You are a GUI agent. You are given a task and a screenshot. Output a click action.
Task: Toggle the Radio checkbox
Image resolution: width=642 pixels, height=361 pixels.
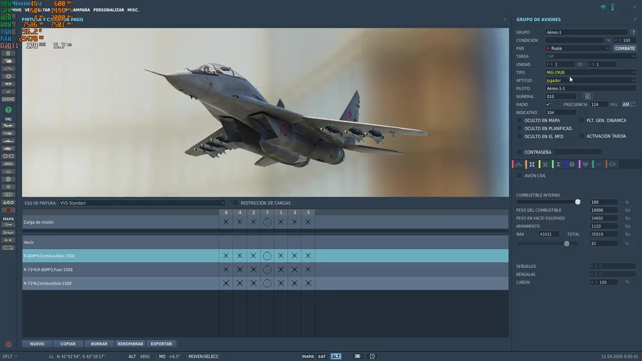coord(548,104)
